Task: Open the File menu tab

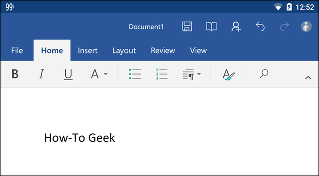Action: (17, 50)
